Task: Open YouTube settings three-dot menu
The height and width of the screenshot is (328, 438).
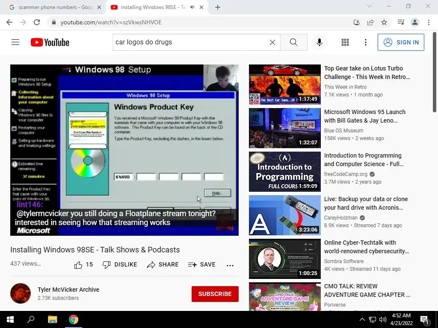Action: (x=365, y=42)
